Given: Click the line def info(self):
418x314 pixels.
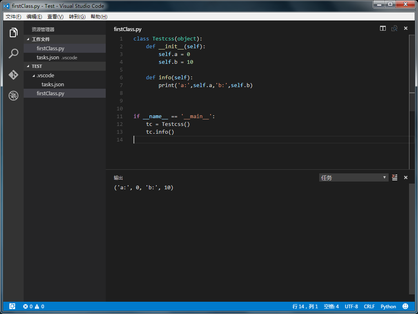Looking at the screenshot, I should point(169,77).
